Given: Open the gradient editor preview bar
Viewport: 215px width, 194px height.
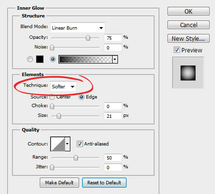Looking at the screenshot, I should coord(85,59).
